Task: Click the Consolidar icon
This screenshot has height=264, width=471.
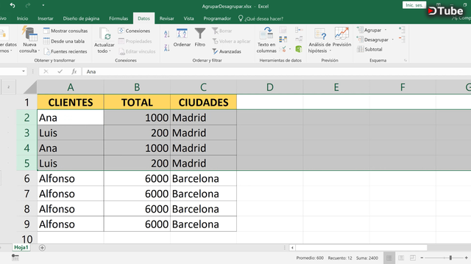Action: pyautogui.click(x=299, y=30)
